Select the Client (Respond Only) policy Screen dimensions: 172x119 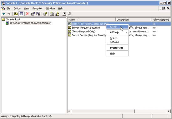tap(83, 31)
